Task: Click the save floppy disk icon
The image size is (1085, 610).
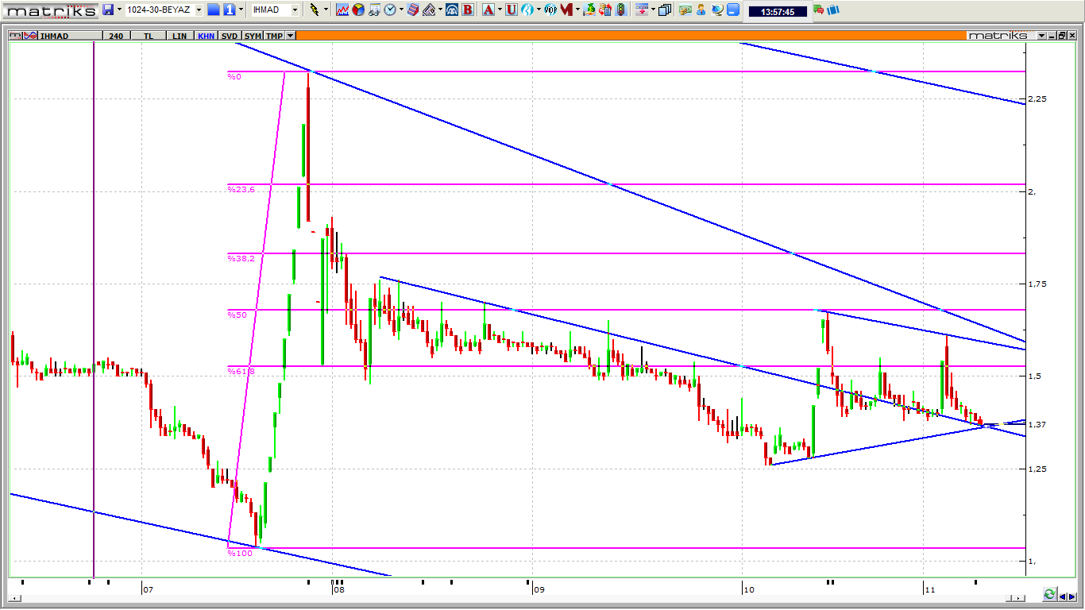Action: (108, 10)
